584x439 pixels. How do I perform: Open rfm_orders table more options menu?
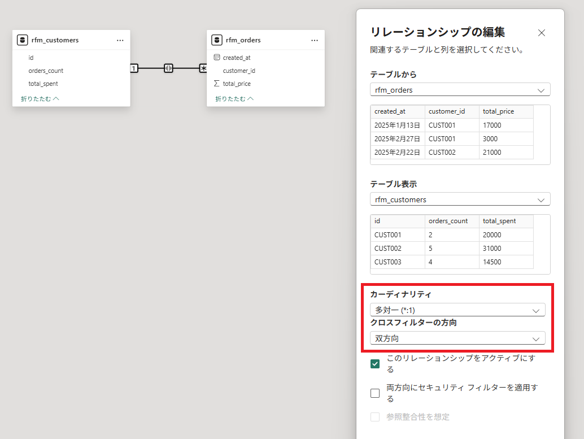pyautogui.click(x=315, y=40)
